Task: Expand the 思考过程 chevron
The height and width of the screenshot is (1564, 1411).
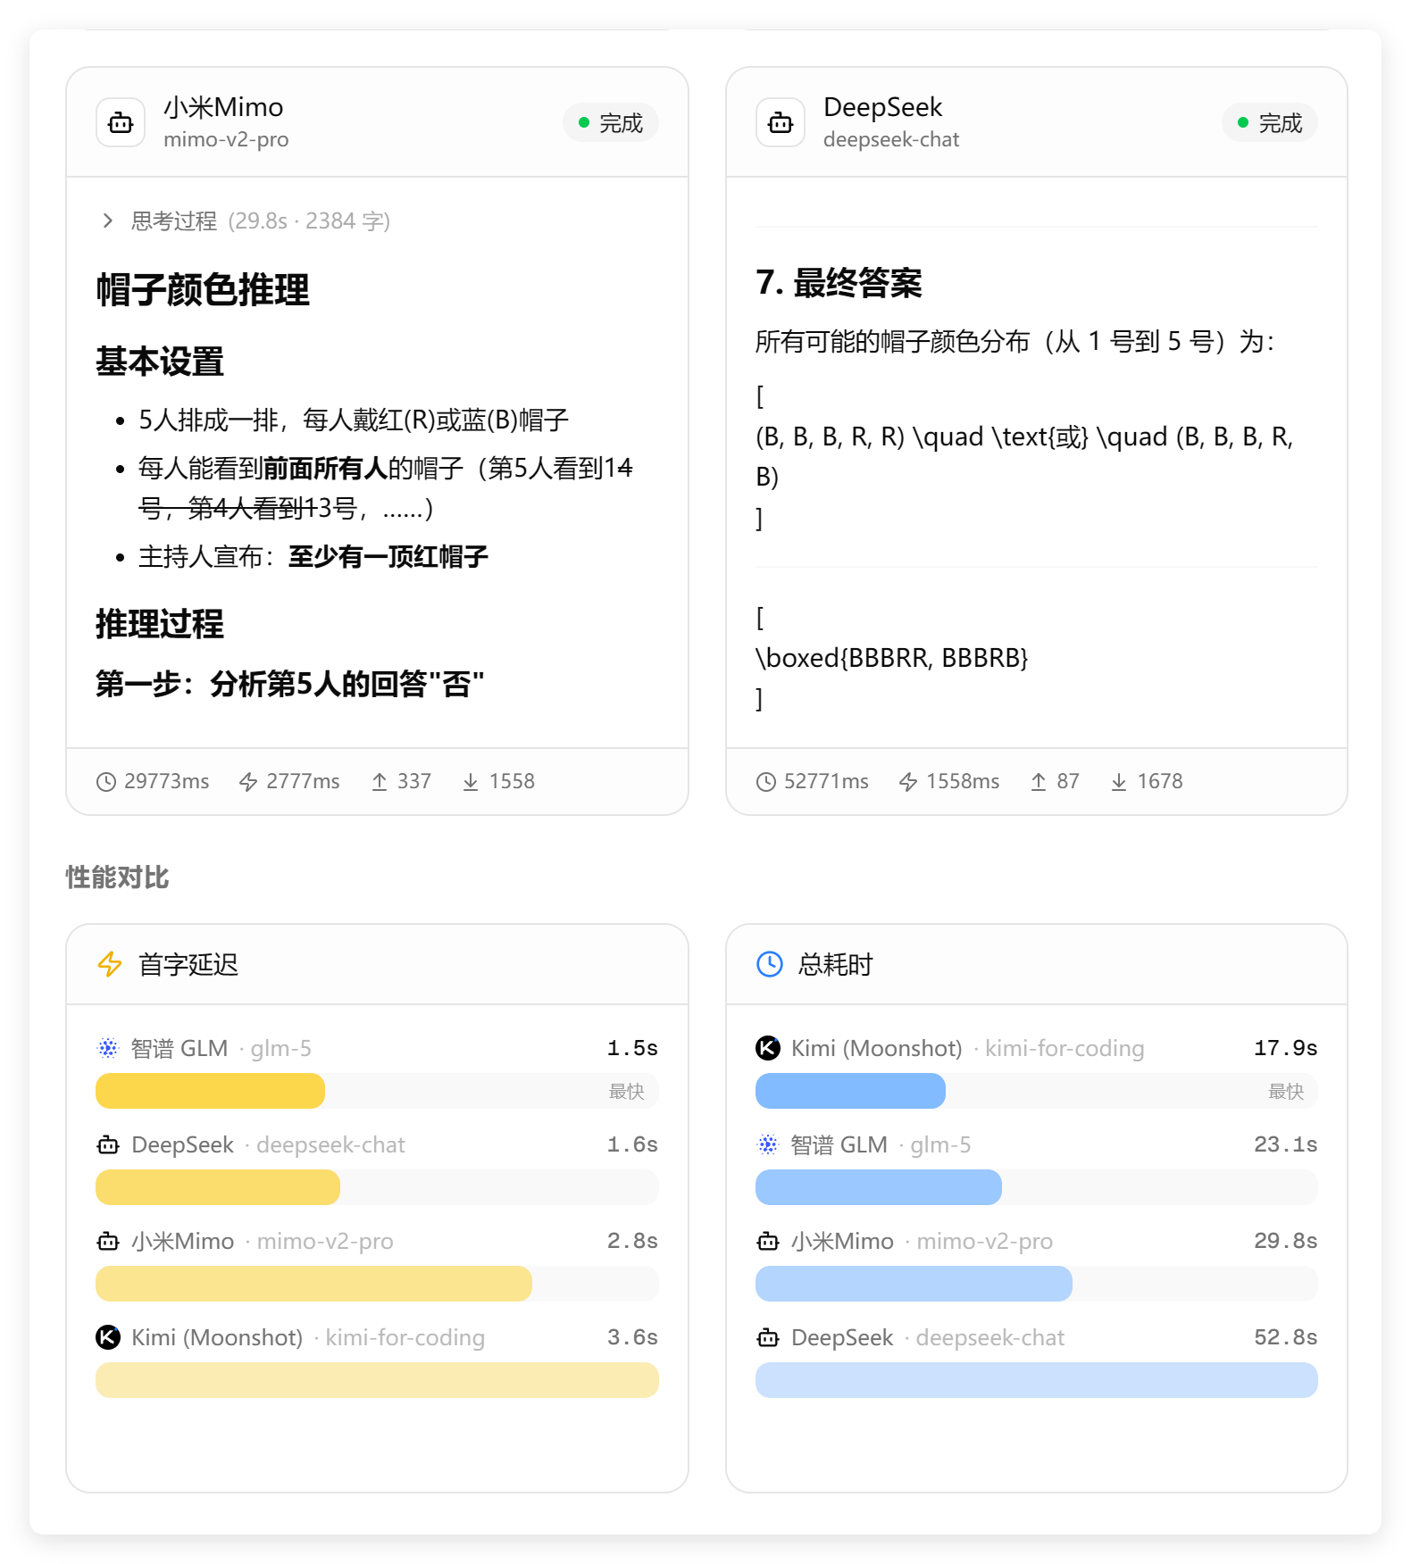Action: tap(108, 220)
